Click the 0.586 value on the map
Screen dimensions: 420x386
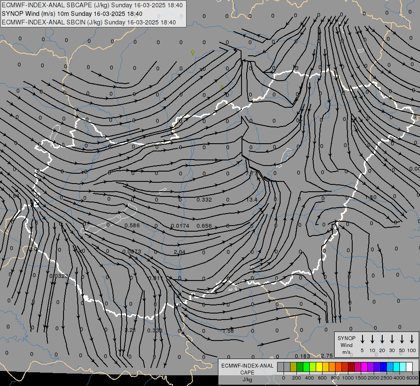[132, 226]
